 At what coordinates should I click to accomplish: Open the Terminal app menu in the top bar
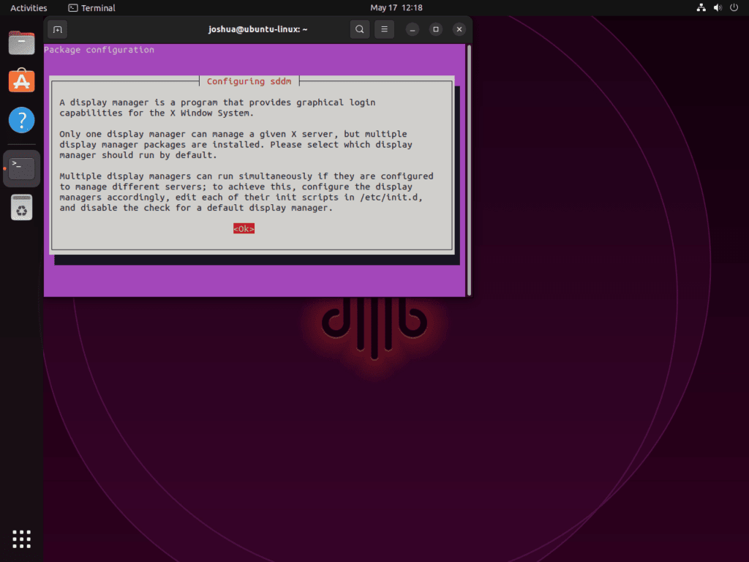[91, 7]
